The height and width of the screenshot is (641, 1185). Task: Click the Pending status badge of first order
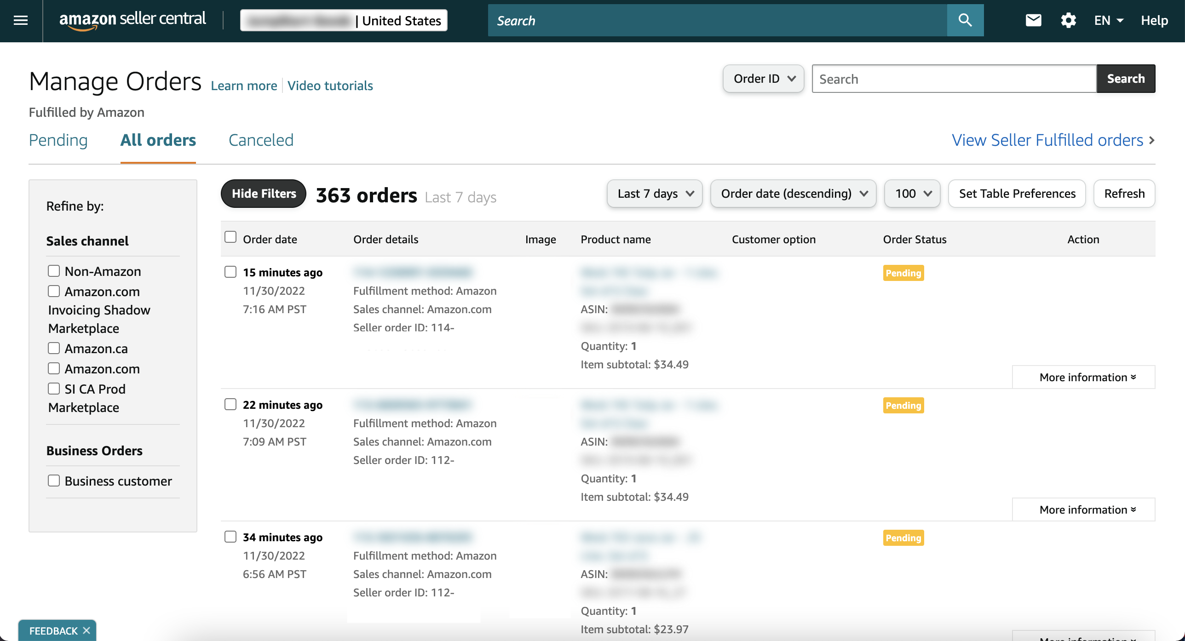[903, 273]
